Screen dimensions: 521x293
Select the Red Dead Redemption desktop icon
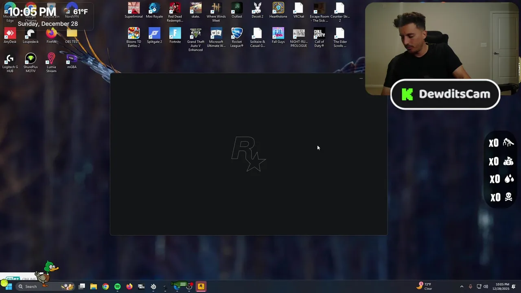pyautogui.click(x=175, y=12)
